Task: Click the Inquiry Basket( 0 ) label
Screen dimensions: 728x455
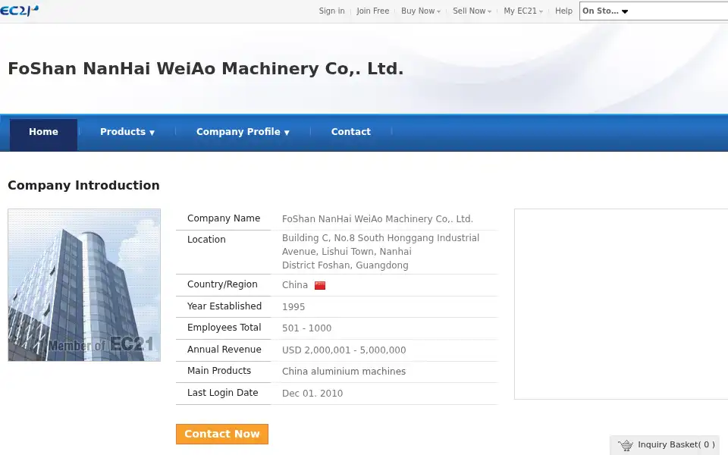Action: [676, 445]
